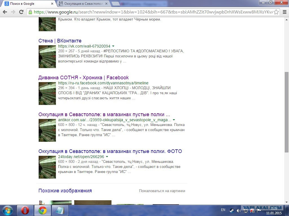Click the 24today.net/open/266296 URL text
Screen dimensions: 289x216
click(81, 157)
